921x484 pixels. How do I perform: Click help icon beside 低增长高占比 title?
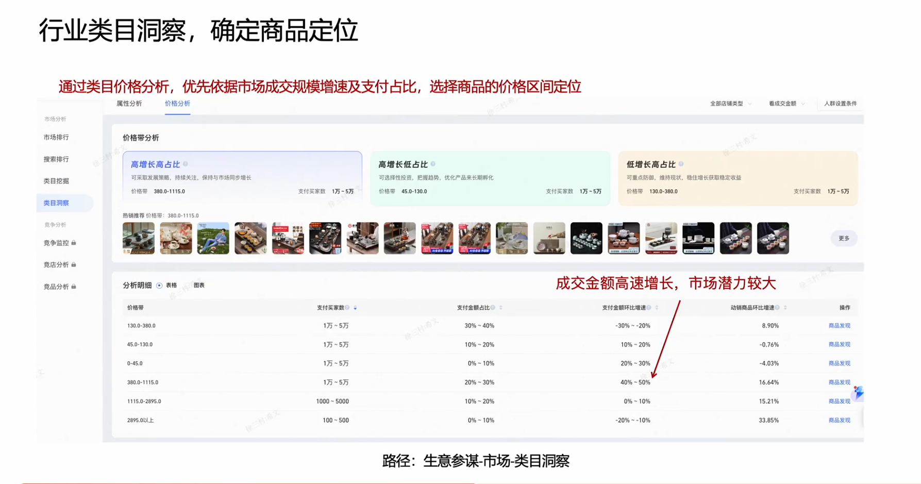click(x=681, y=164)
